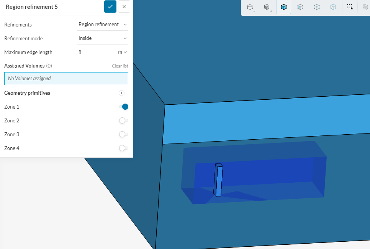Close the Region refinement 5 panel
The width and height of the screenshot is (370, 249).
[x=124, y=7]
